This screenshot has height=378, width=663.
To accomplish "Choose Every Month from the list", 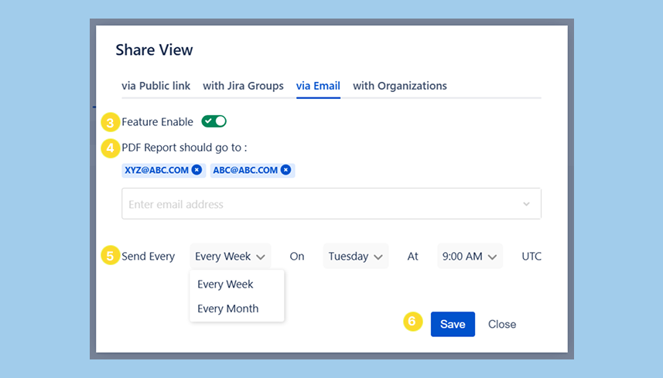I will [227, 308].
